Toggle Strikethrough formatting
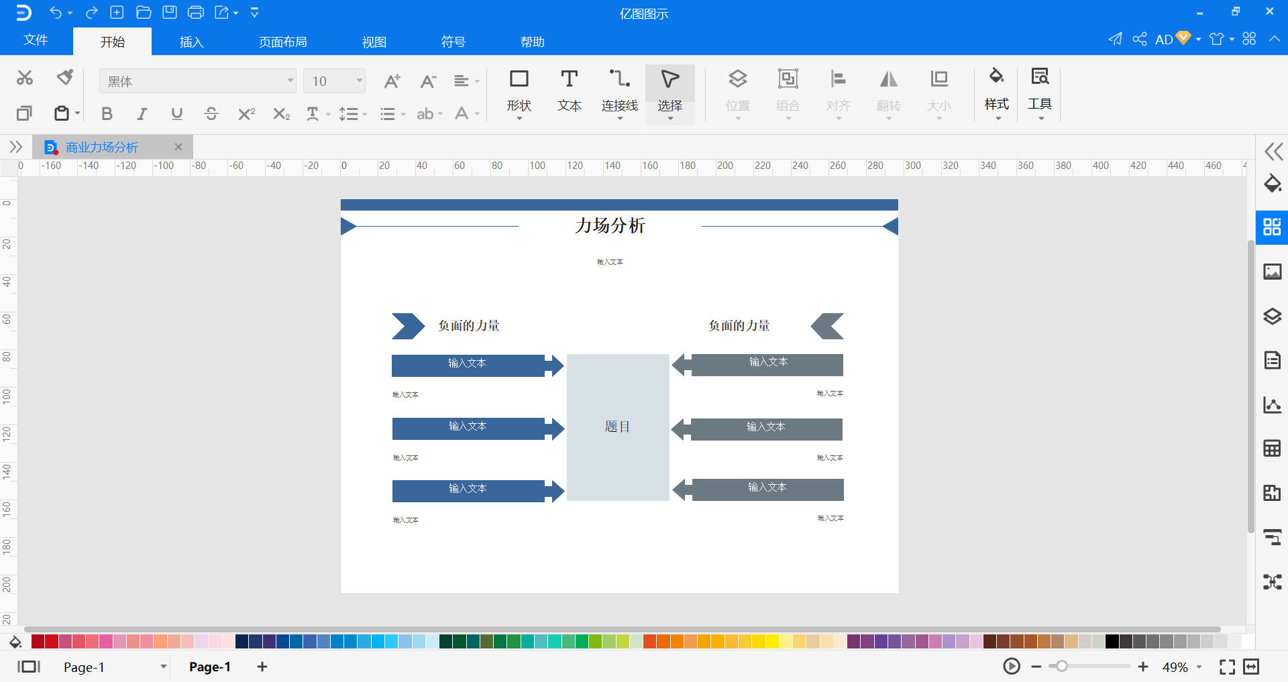This screenshot has width=1288, height=682. 211,113
